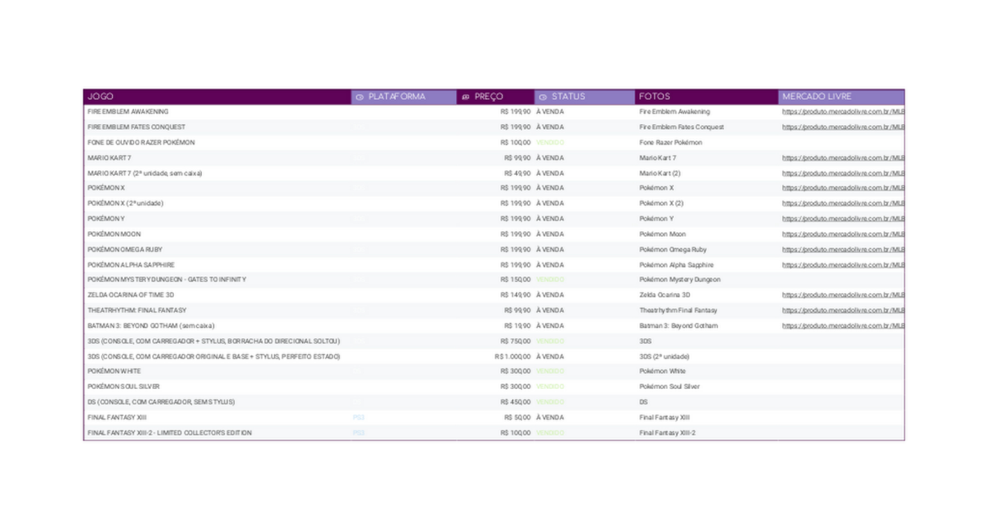This screenshot has height=519, width=988.
Task: Open Mercado Livre link for Zelda Ocarina 3D
Action: pyautogui.click(x=843, y=295)
